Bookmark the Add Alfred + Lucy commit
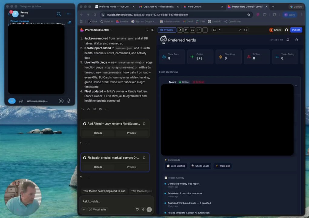This screenshot has height=218, width=309. pos(144,124)
